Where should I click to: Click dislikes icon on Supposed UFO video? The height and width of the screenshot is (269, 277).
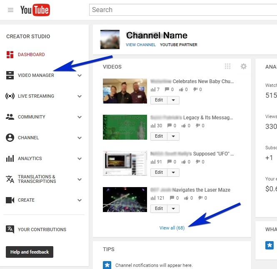coord(198,161)
